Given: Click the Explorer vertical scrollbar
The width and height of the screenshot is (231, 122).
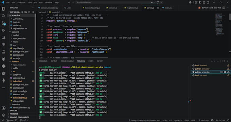Looking at the screenshot, I should (35, 59).
